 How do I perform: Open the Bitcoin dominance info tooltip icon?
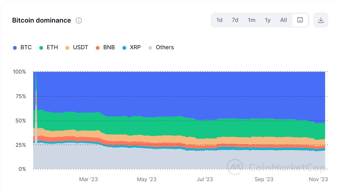[79, 21]
